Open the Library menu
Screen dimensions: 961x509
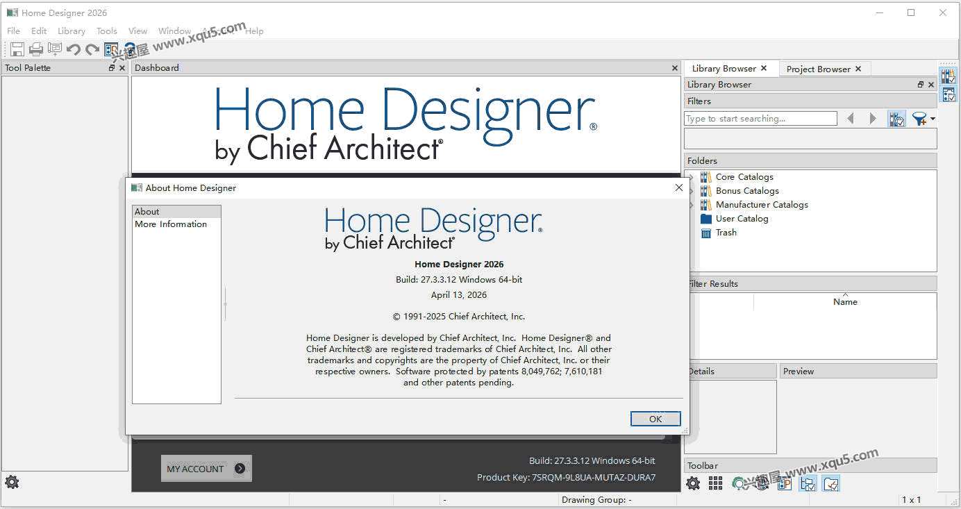click(72, 31)
